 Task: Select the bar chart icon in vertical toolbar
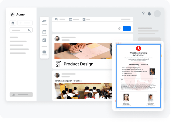(44, 40)
